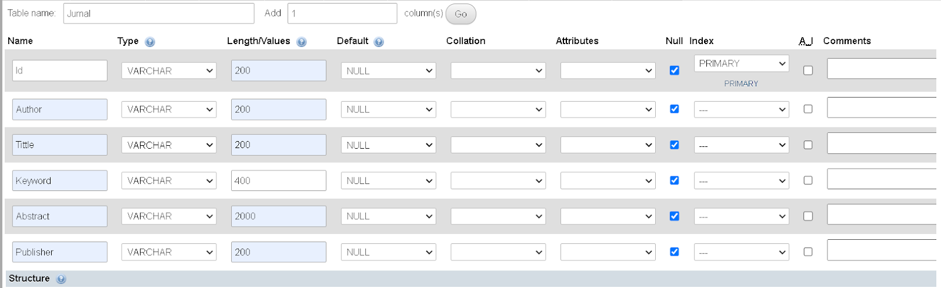
Task: Enable auto-increment checkbox for Id row
Action: pyautogui.click(x=808, y=71)
